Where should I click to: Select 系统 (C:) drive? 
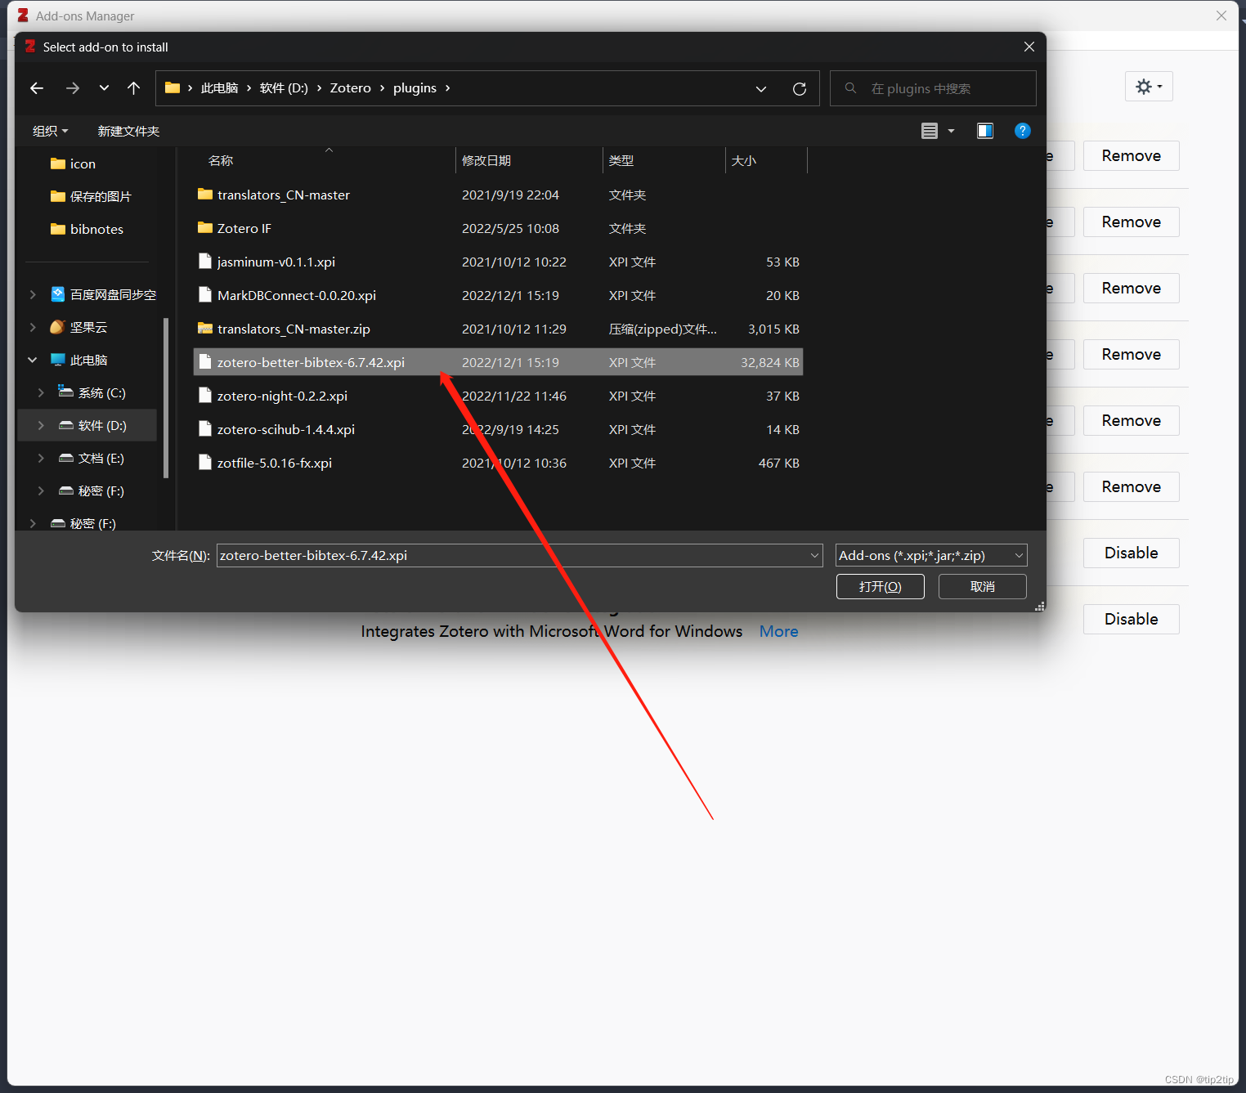coord(92,392)
